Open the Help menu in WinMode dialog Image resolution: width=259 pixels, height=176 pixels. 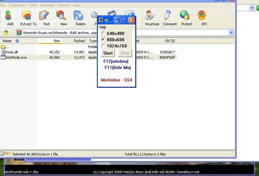point(103,27)
